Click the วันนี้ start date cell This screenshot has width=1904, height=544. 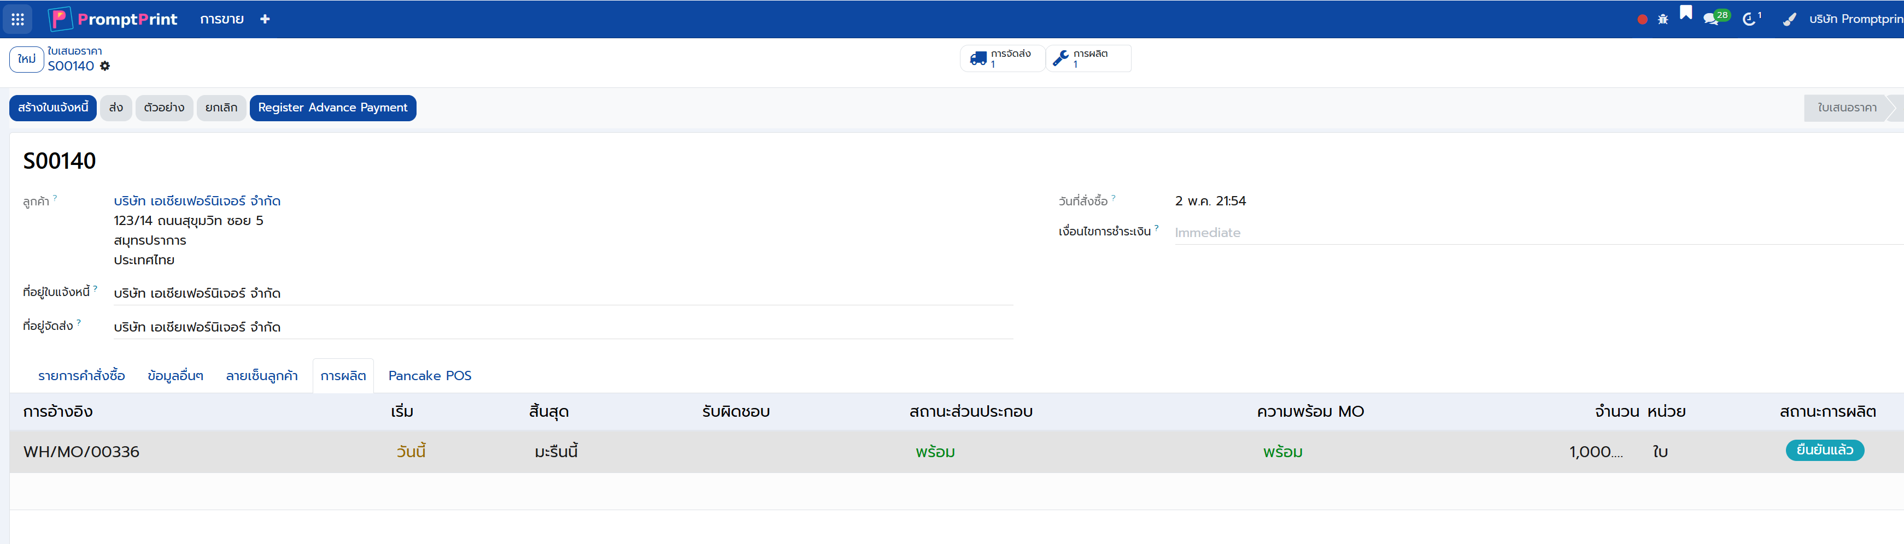[x=411, y=452]
